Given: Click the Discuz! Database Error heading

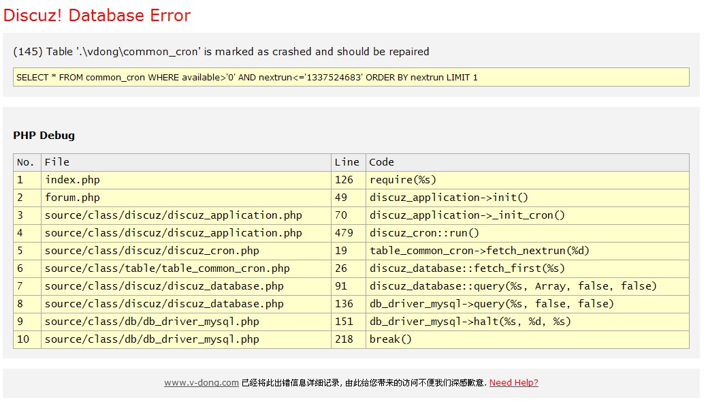Looking at the screenshot, I should (97, 16).
